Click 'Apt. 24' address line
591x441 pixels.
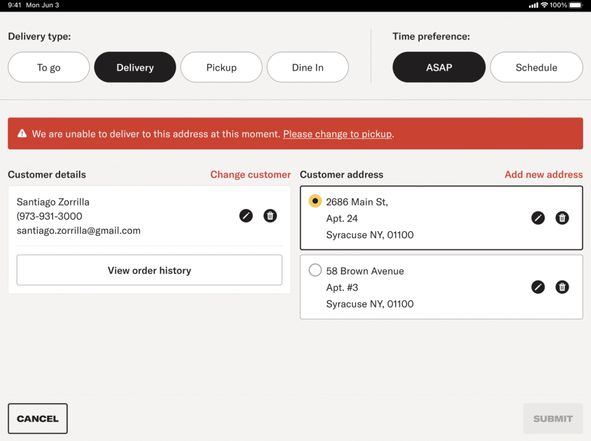(x=342, y=218)
